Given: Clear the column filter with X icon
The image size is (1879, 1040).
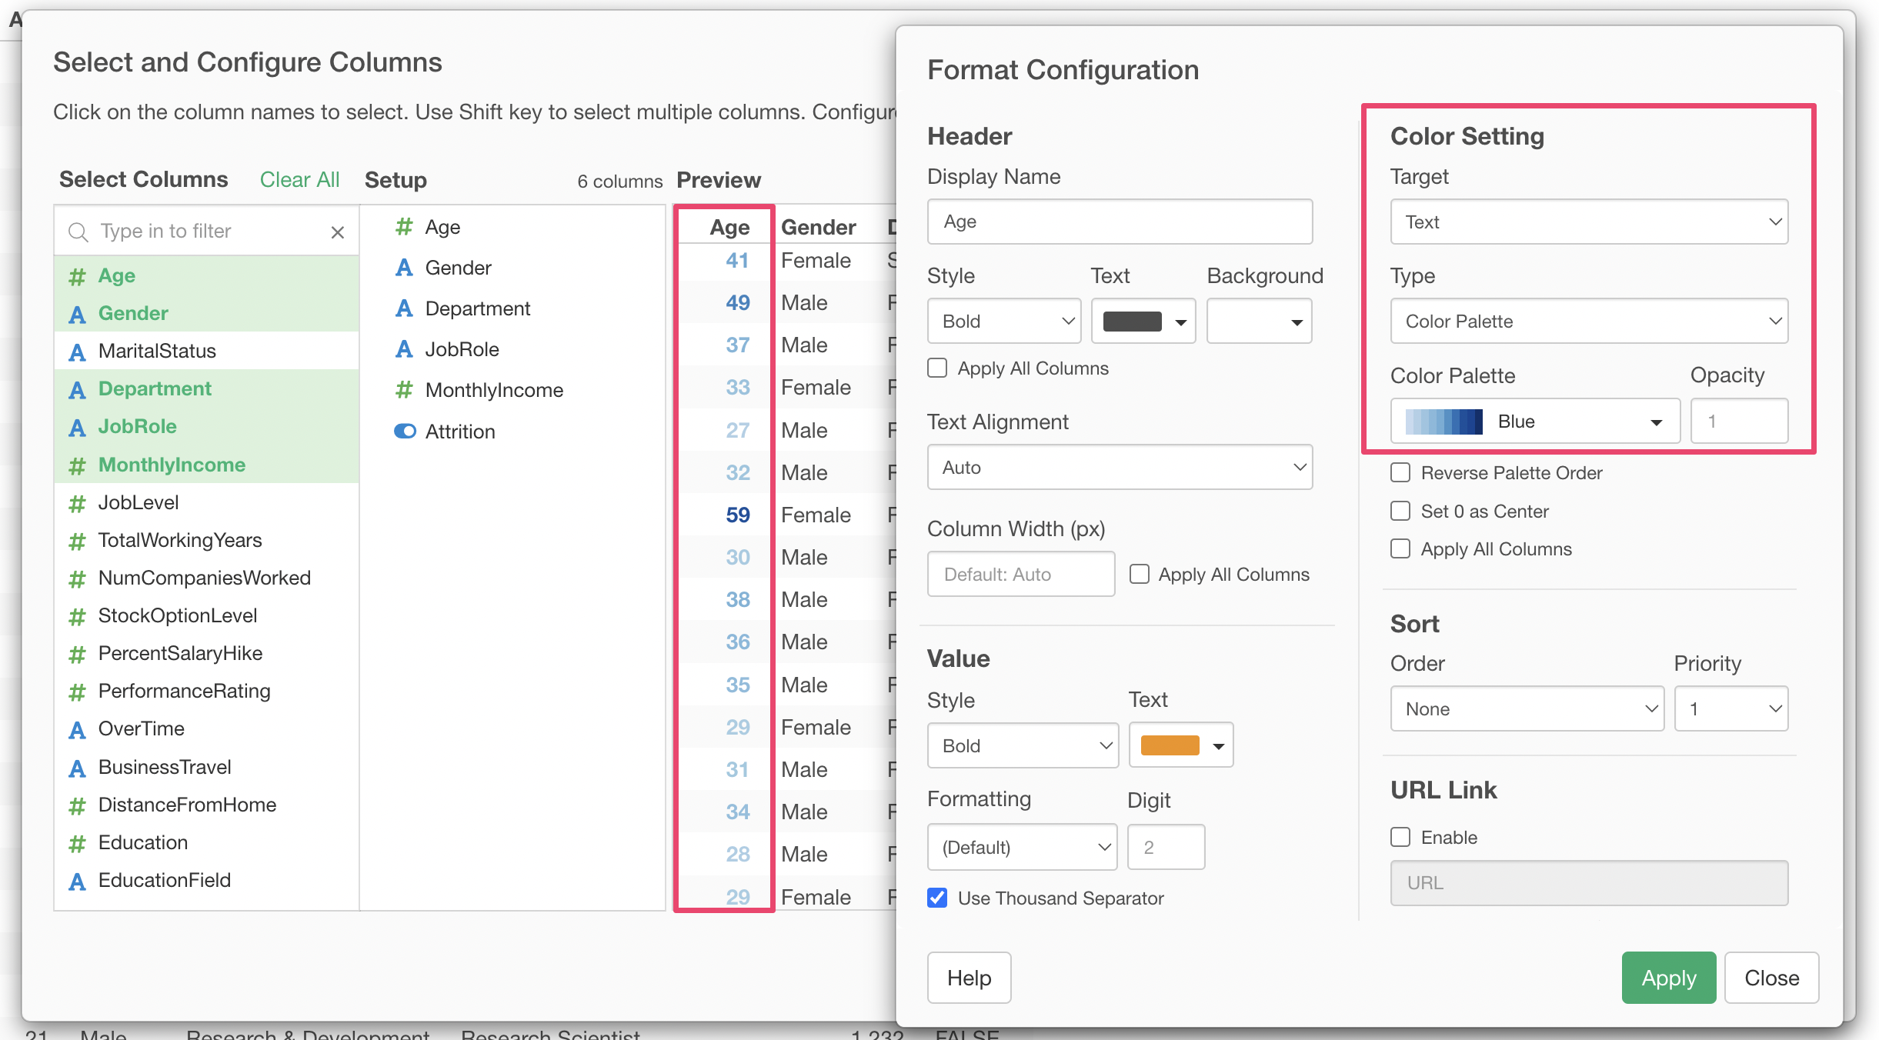Looking at the screenshot, I should (x=337, y=232).
